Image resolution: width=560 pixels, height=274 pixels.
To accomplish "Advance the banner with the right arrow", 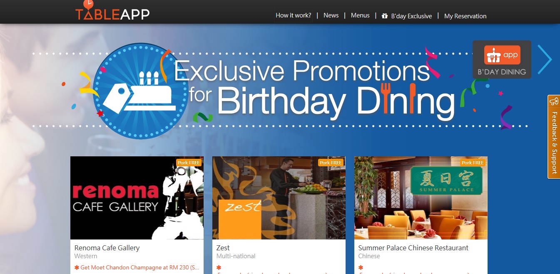I will tap(545, 59).
